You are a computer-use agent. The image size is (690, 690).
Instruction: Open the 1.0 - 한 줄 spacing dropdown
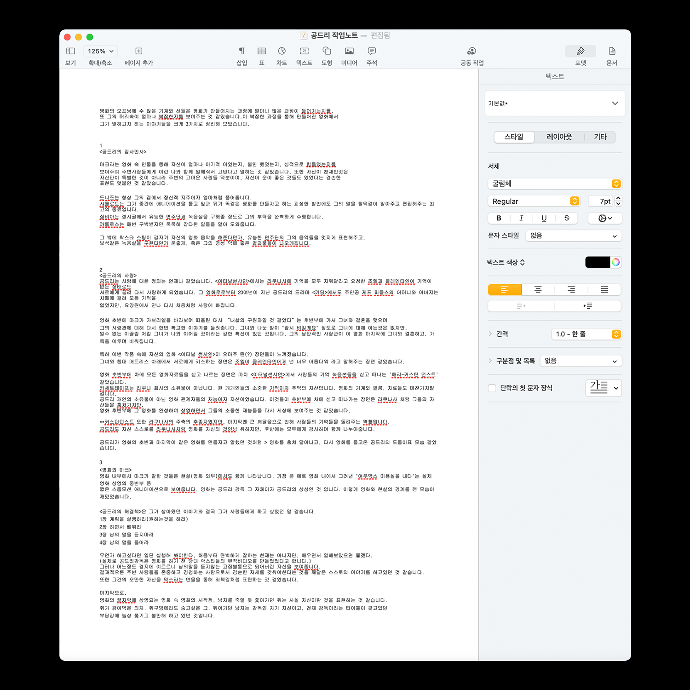(x=586, y=334)
